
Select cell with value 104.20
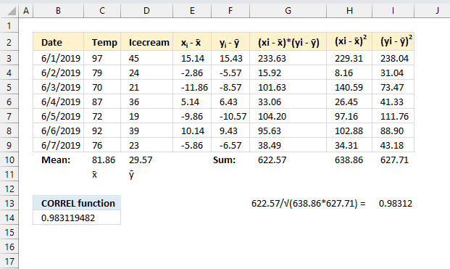(288, 116)
